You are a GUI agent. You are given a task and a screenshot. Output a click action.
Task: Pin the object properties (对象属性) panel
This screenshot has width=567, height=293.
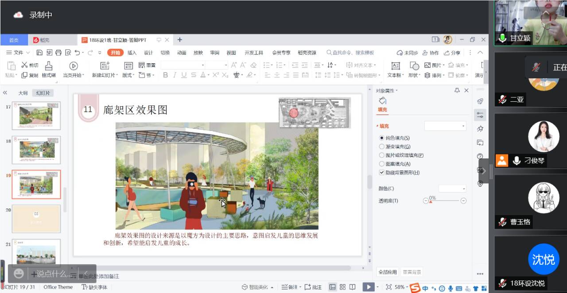pos(457,90)
